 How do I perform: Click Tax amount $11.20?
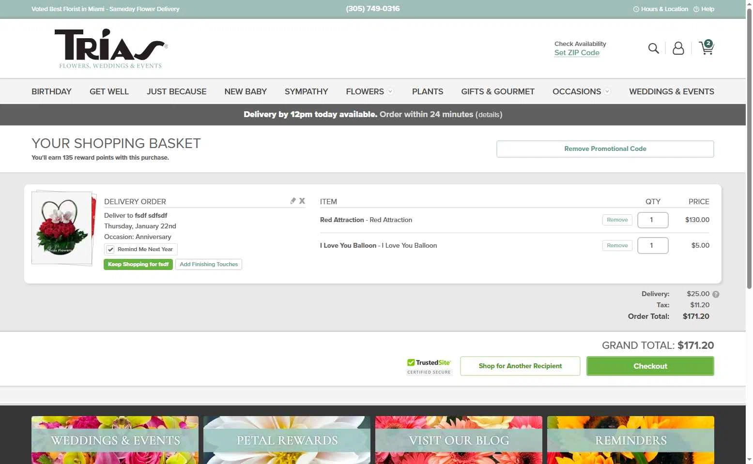click(700, 305)
